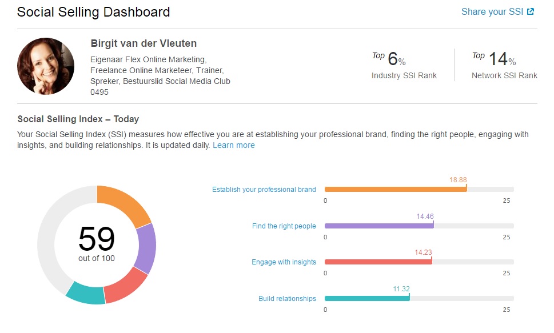Open the Build relationships label
This screenshot has width=554, height=333.
[x=287, y=298]
